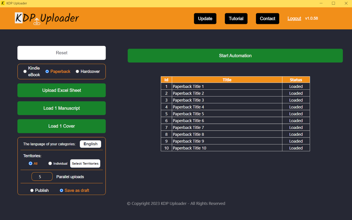Select row Paperback Title 8
This screenshot has height=220, width=352.
point(235,134)
